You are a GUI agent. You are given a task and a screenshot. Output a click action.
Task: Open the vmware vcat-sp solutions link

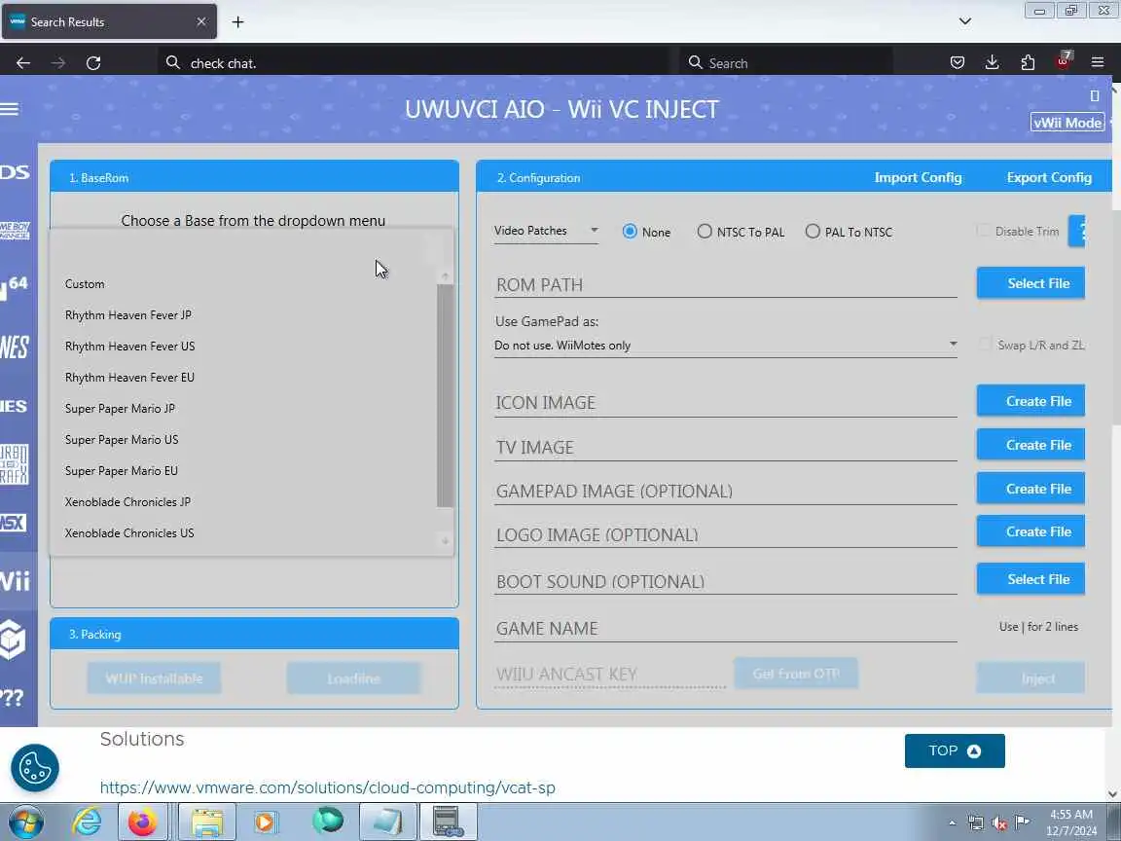pos(327,787)
